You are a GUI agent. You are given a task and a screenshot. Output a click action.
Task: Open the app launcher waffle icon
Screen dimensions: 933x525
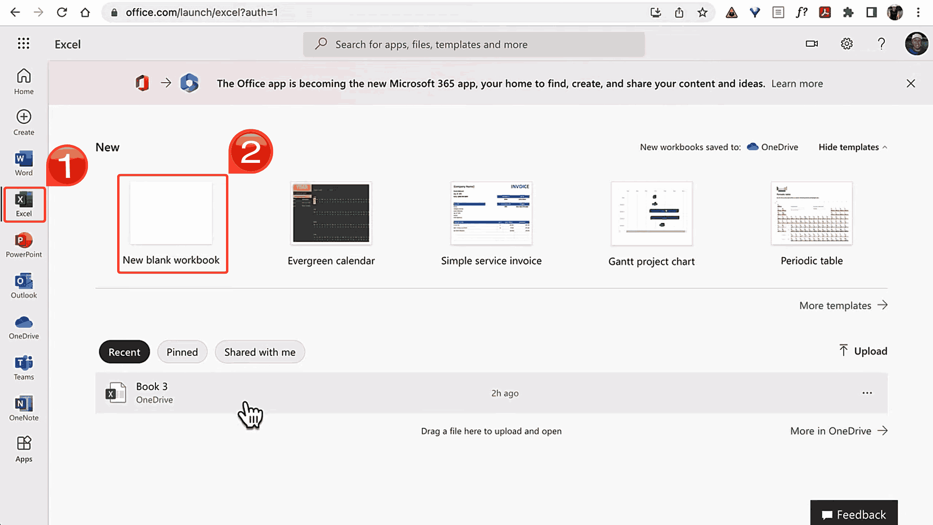coord(23,44)
